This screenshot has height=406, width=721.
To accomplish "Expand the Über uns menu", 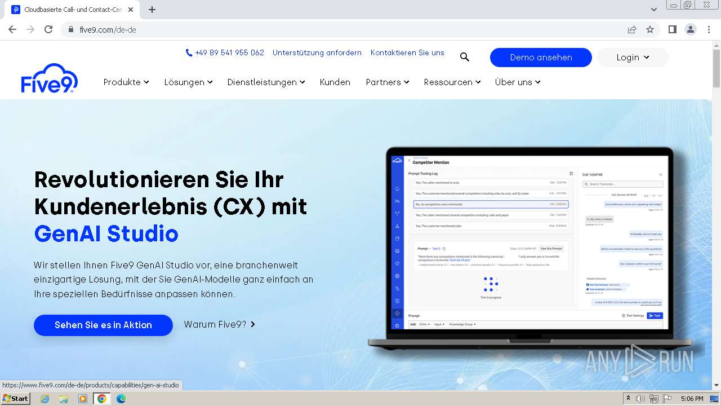I will (518, 82).
